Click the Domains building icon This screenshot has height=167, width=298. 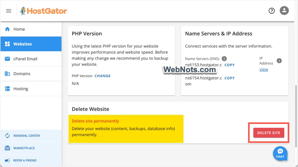pos(8,73)
